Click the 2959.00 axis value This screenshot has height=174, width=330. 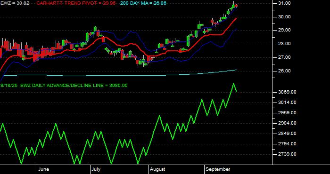click(x=287, y=113)
